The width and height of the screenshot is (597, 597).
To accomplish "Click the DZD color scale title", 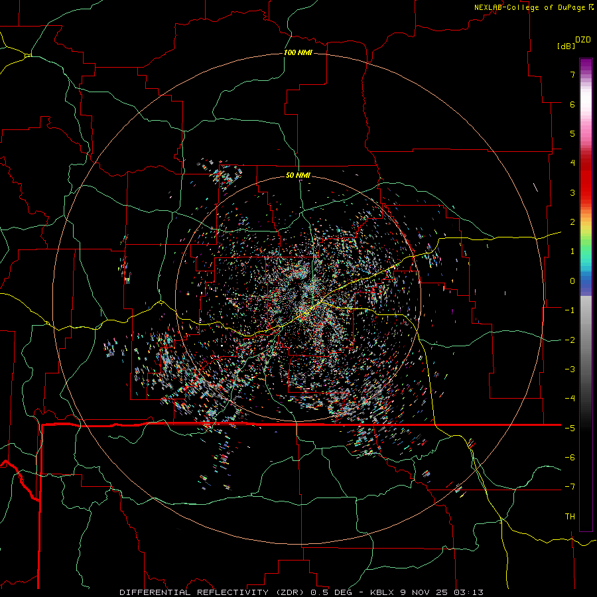I will (583, 40).
